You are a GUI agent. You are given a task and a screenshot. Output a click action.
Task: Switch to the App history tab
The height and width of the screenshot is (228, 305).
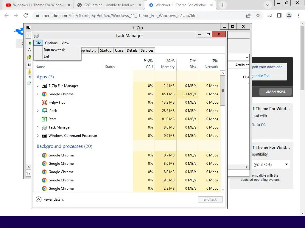(x=89, y=50)
